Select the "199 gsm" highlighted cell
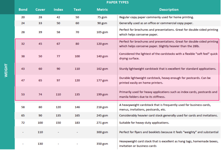The width and height of the screenshot is (221, 150). point(102,94)
